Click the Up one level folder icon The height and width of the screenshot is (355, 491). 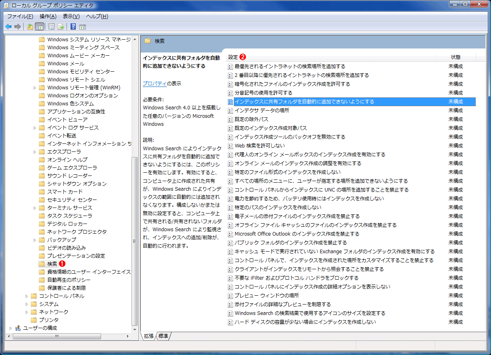(30, 27)
